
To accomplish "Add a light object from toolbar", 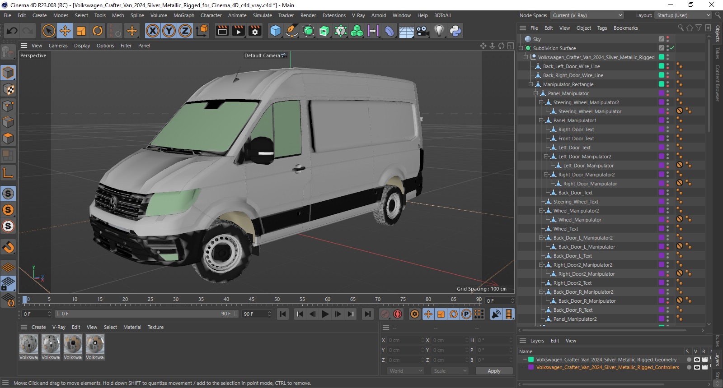I will click(439, 31).
